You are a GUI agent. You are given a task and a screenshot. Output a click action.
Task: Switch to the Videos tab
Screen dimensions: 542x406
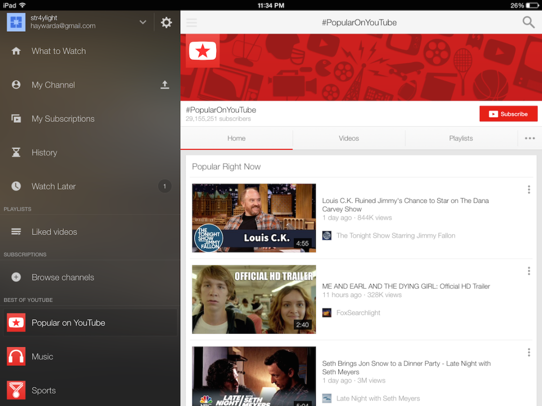point(349,138)
